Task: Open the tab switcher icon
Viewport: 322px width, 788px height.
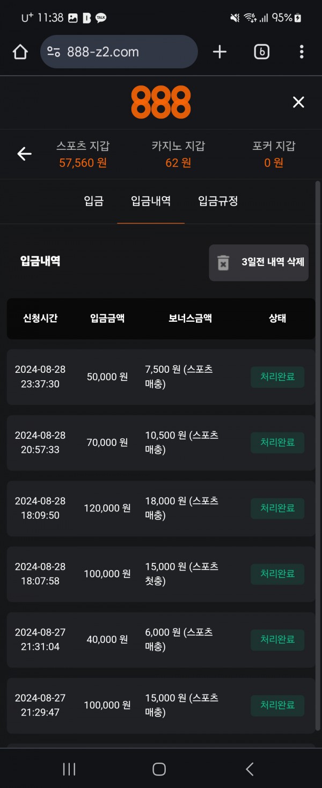Action: click(x=261, y=52)
